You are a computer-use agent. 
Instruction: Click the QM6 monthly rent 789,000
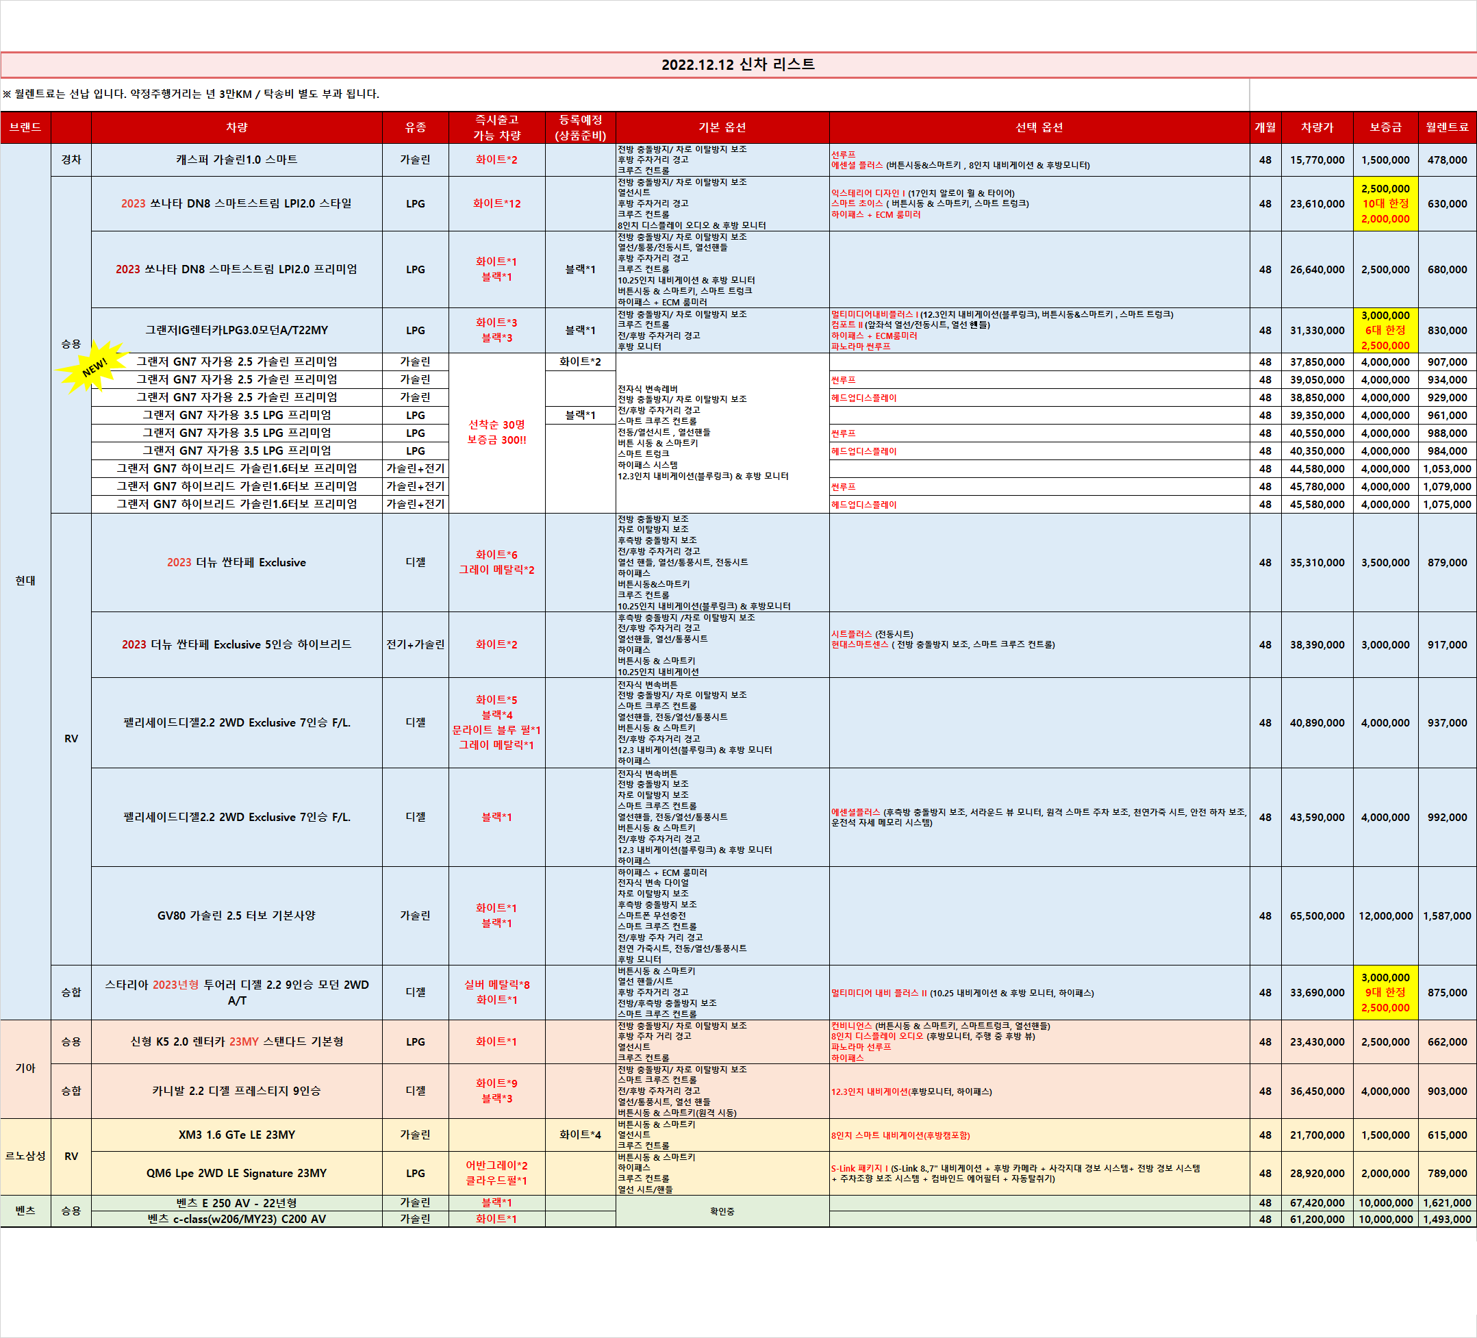1447,1173
